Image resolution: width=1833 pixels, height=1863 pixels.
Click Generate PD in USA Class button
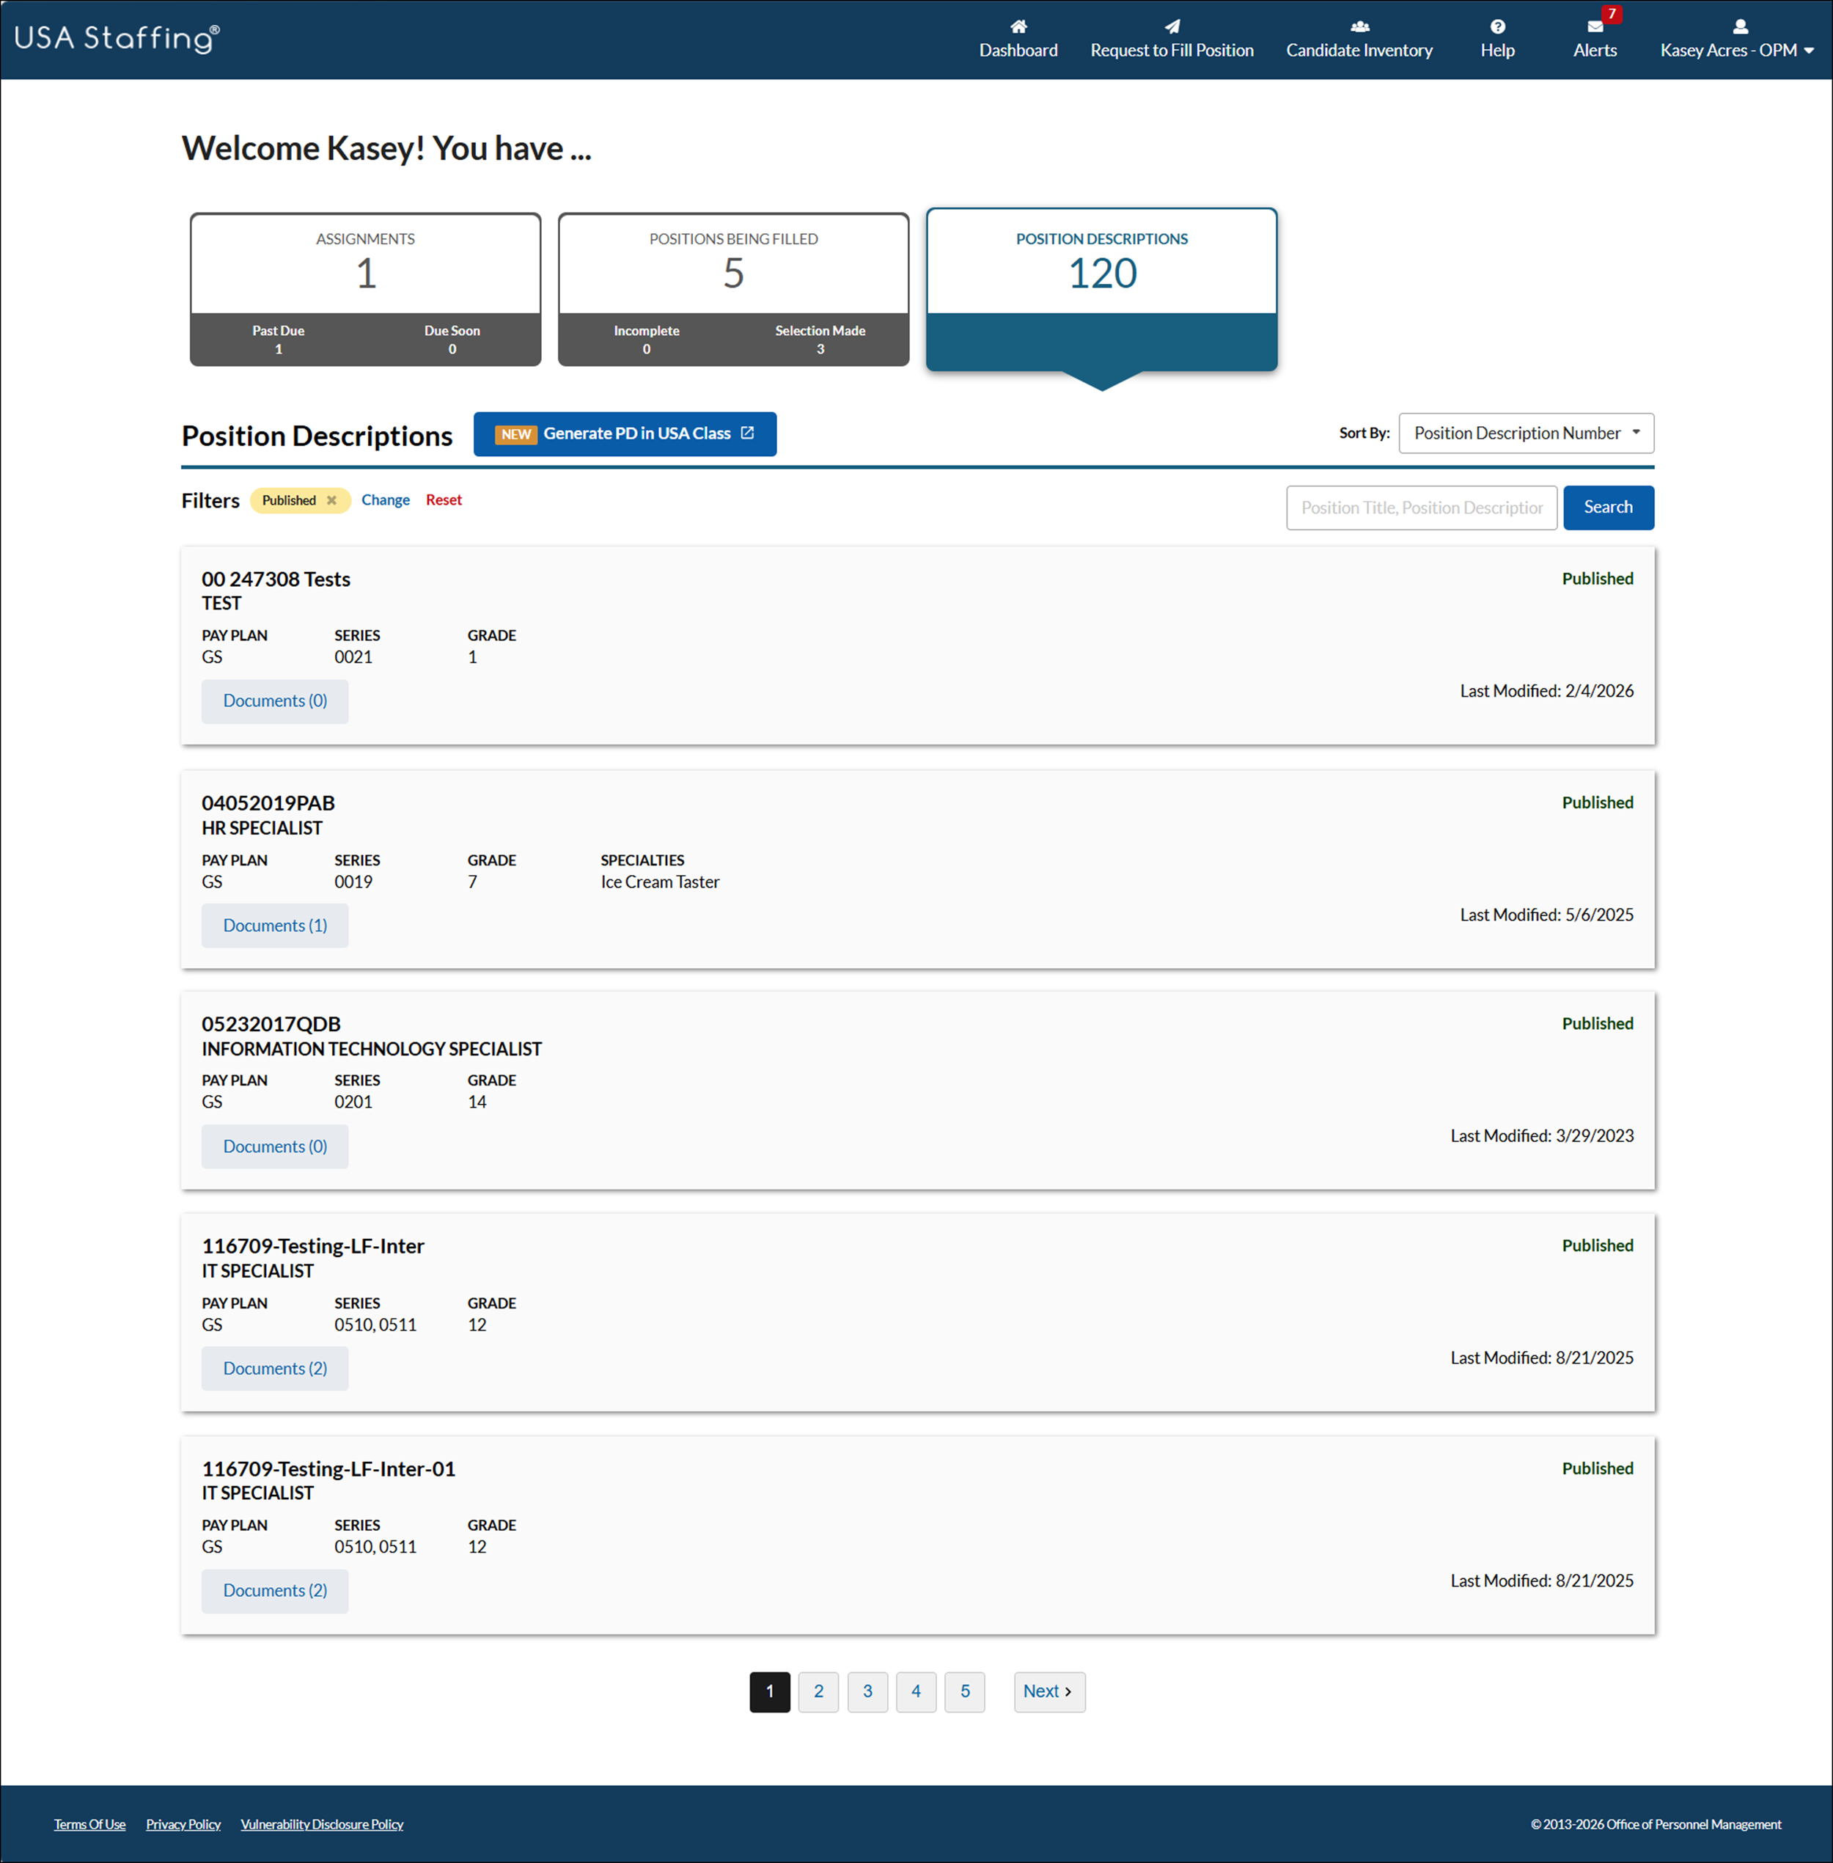click(625, 433)
